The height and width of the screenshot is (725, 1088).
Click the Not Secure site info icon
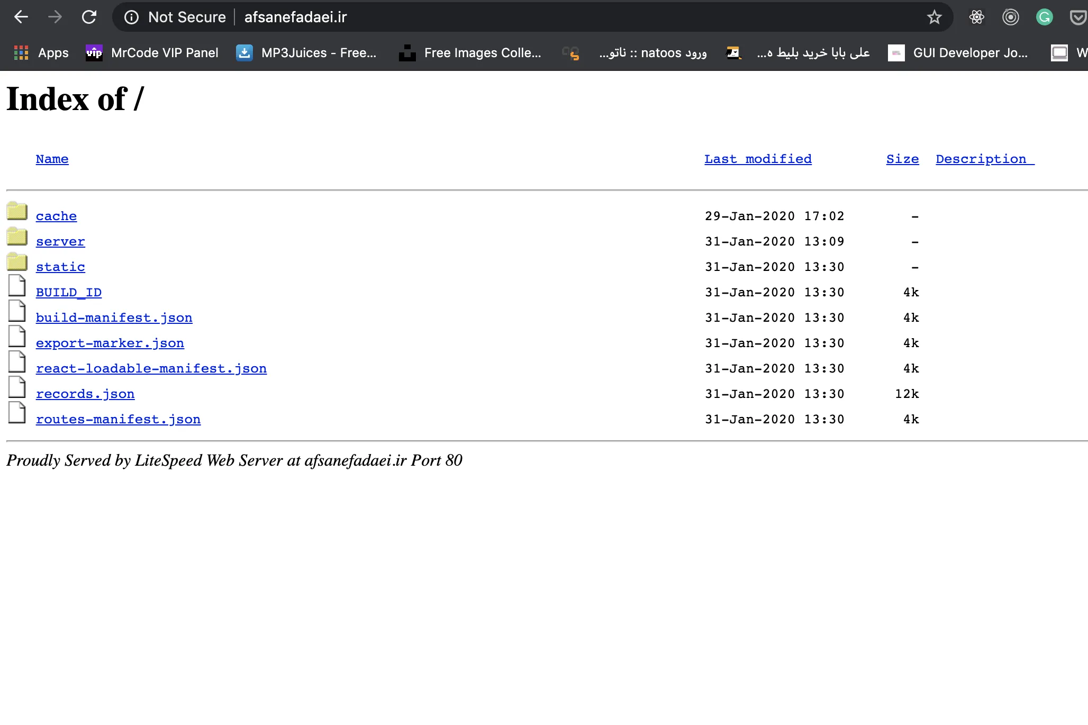click(131, 17)
